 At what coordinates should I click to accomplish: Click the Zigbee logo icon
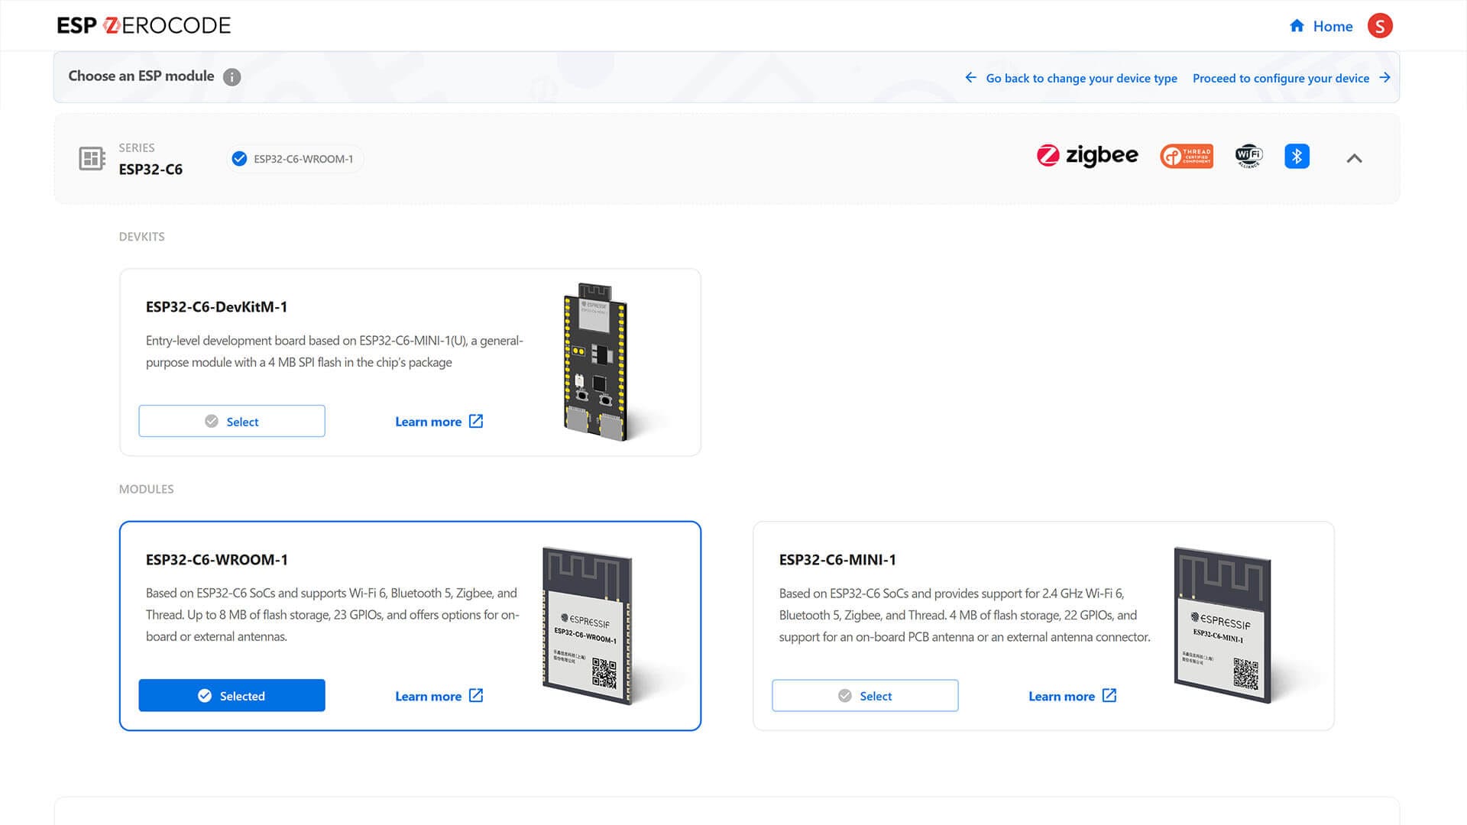1086,156
